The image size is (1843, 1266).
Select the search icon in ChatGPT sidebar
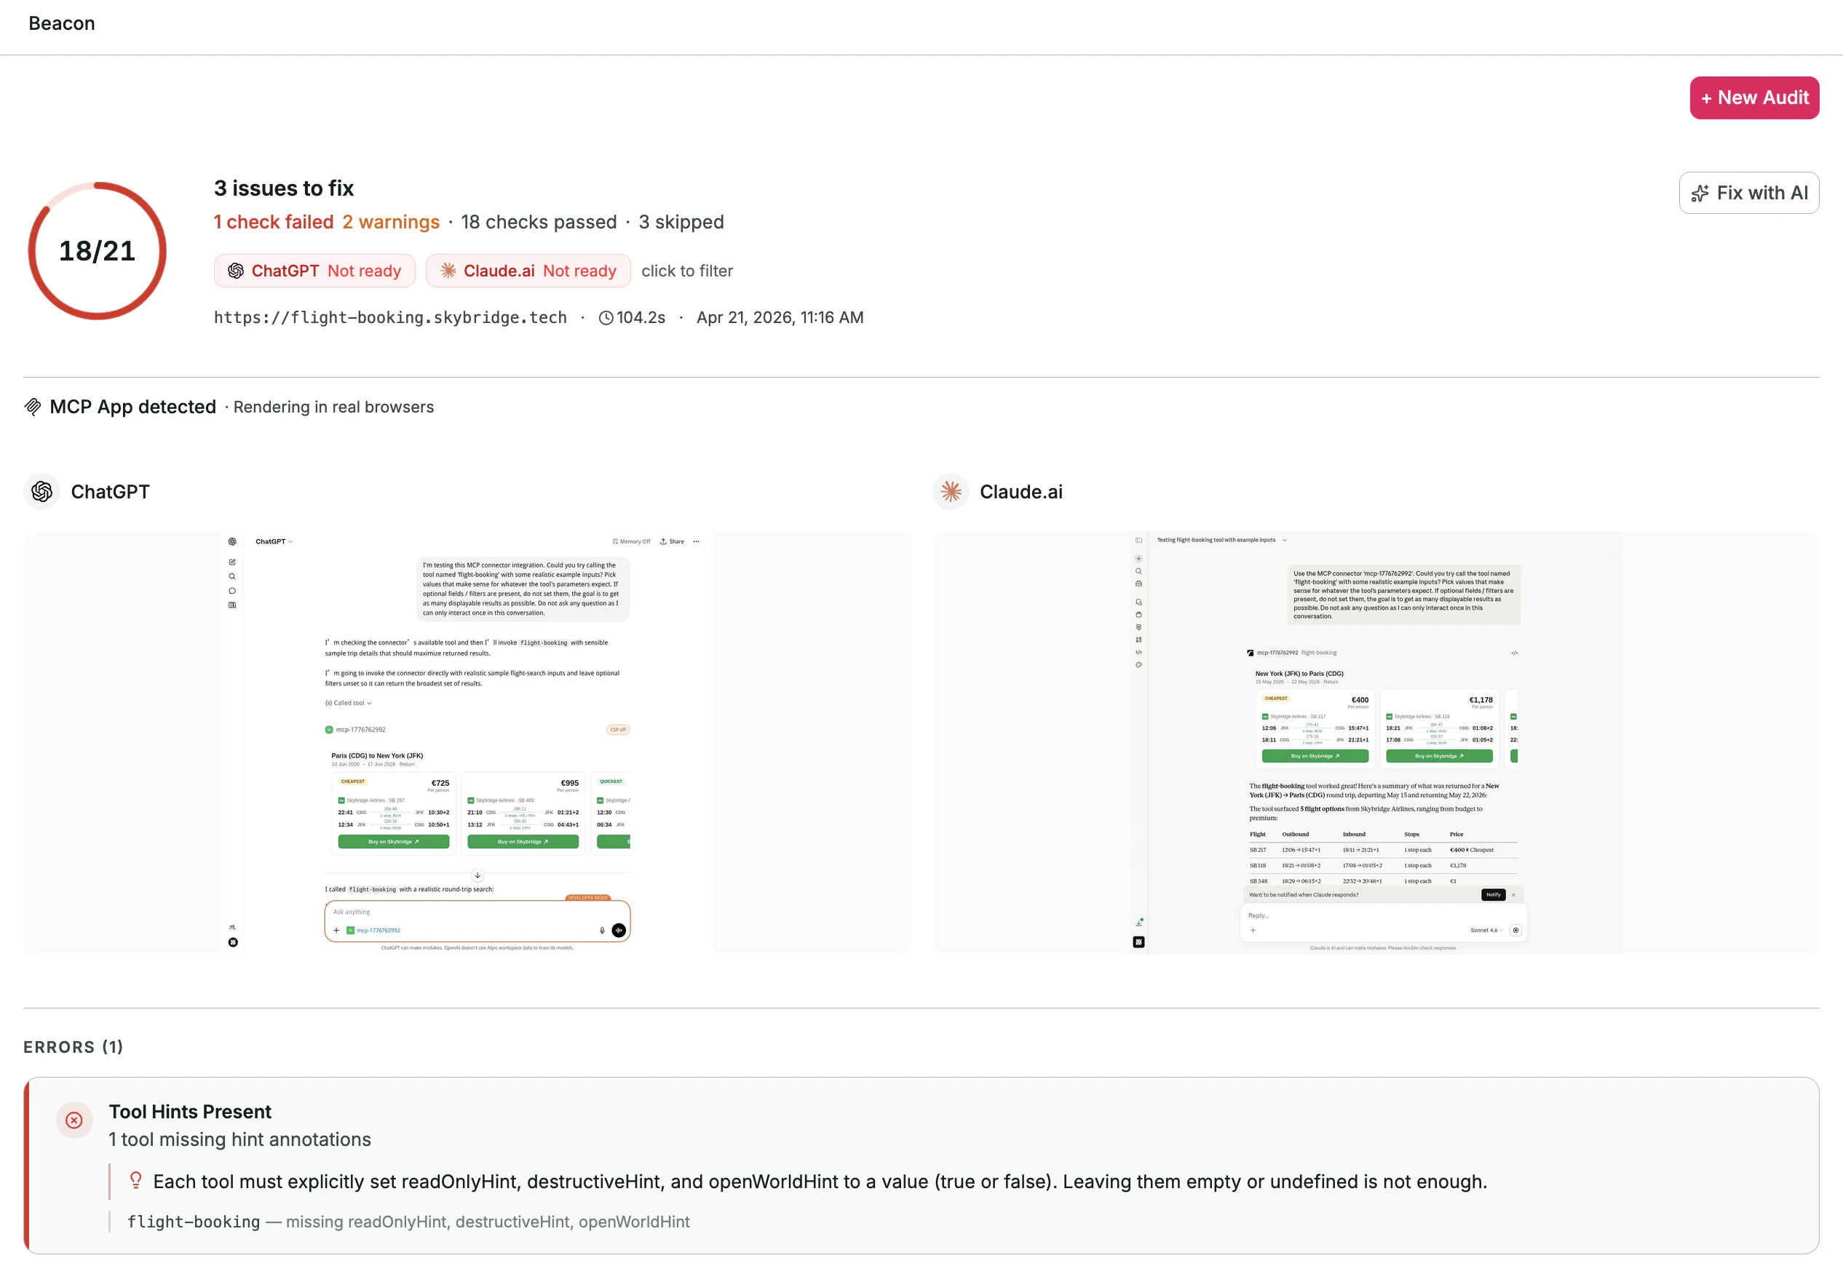232,577
